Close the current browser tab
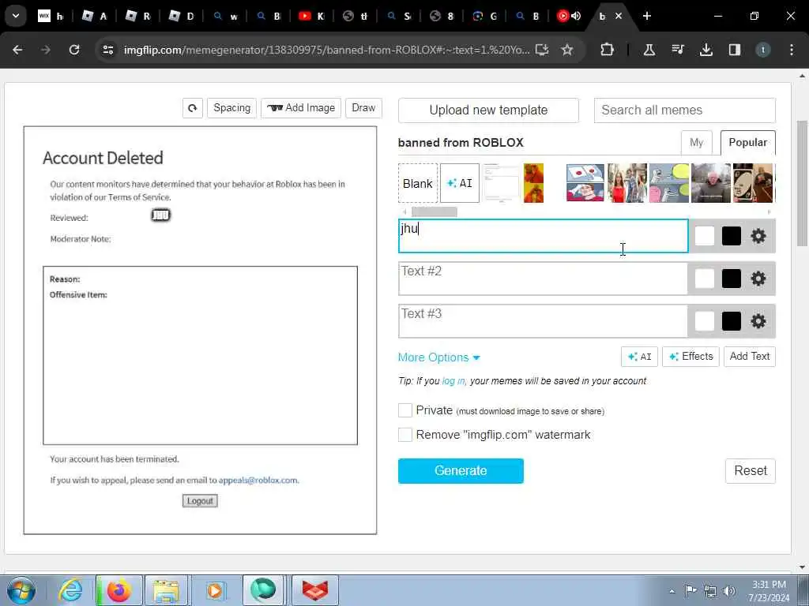 619,16
